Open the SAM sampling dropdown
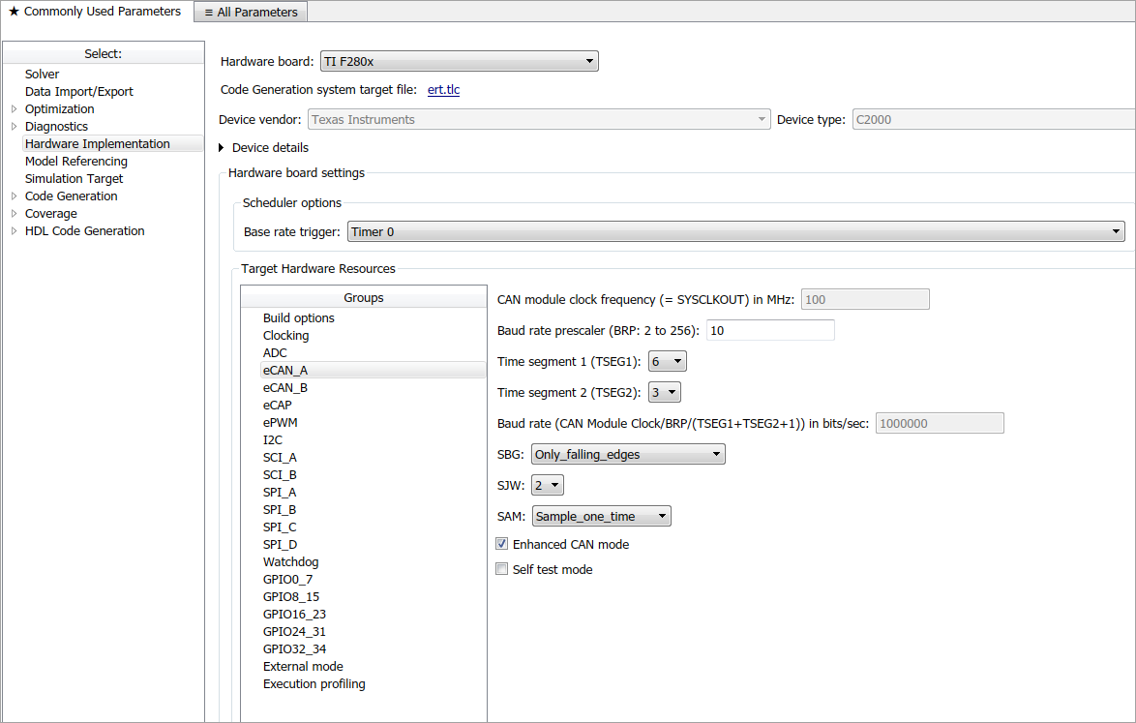 pyautogui.click(x=601, y=517)
